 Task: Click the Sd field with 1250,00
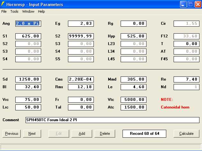pyautogui.click(x=28, y=79)
